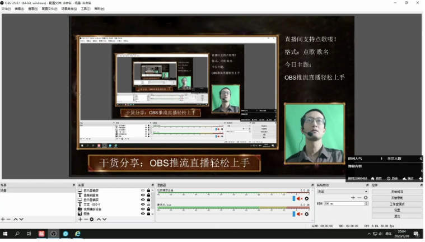Undock the Scenes panel with its float icon
The height and width of the screenshot is (242, 425).
[74, 185]
